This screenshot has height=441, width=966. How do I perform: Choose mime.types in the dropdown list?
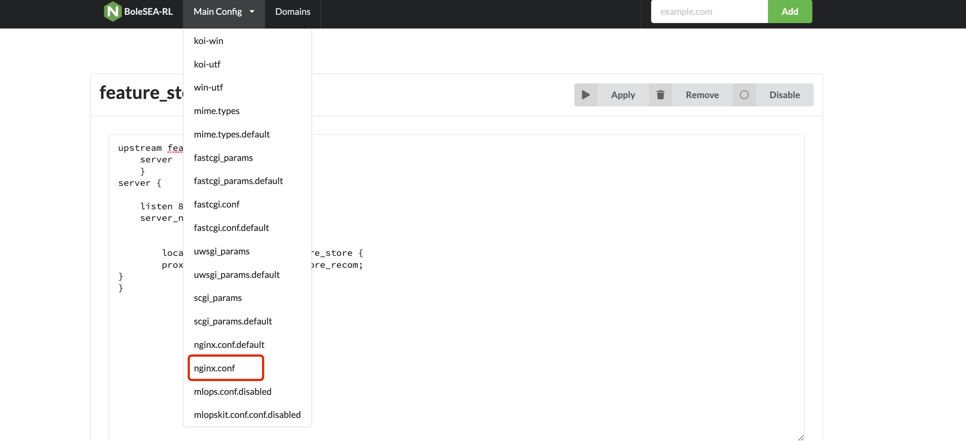pyautogui.click(x=216, y=111)
